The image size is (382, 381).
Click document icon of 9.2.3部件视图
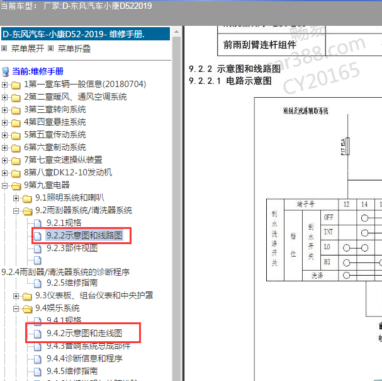click(x=38, y=249)
